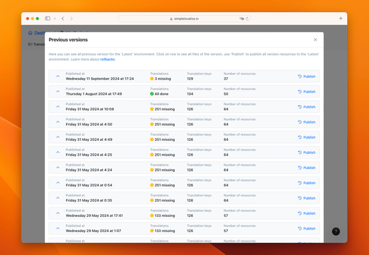
Task: Publish the 31 May 2024 0:54 version
Action: pos(307,183)
